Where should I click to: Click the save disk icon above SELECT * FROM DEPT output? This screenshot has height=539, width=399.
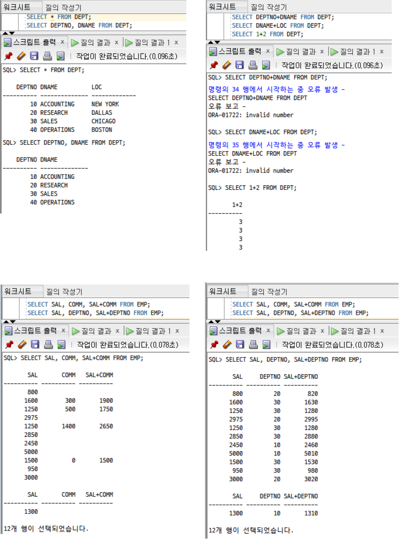click(x=34, y=56)
